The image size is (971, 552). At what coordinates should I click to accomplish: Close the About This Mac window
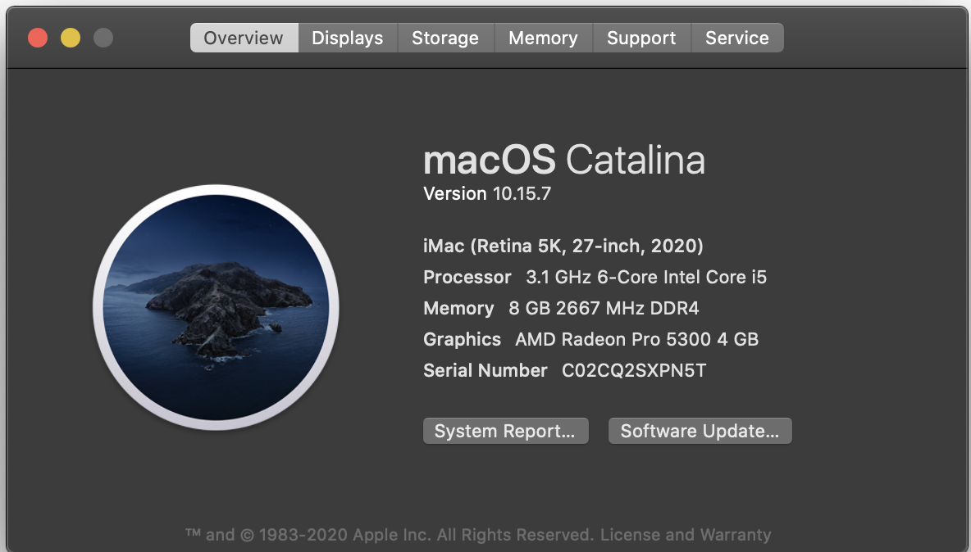coord(38,38)
